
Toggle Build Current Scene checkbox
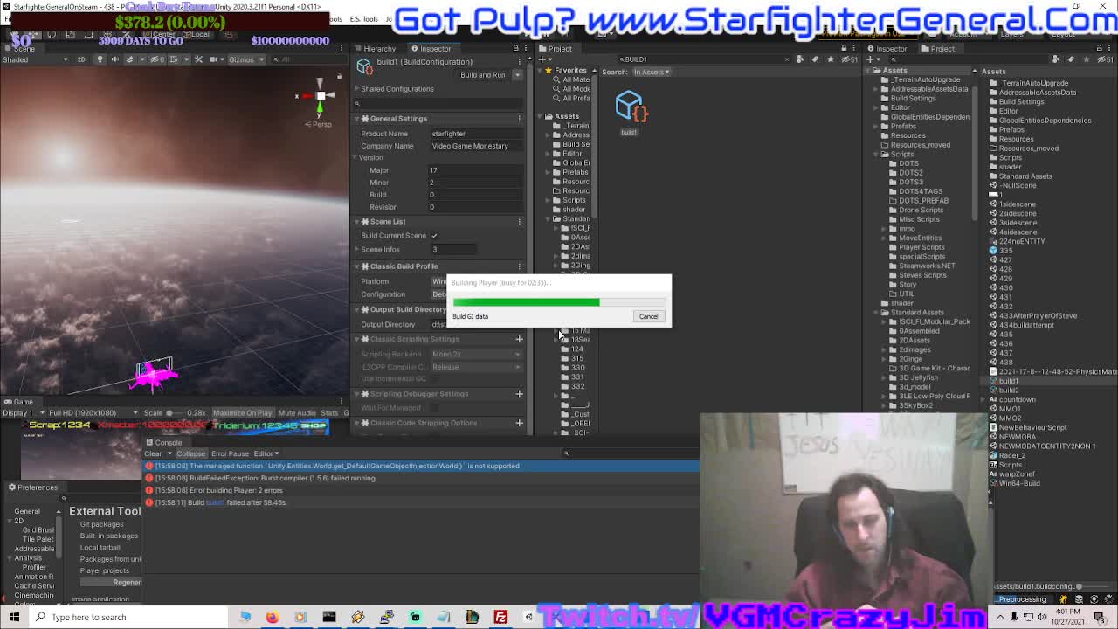click(434, 236)
